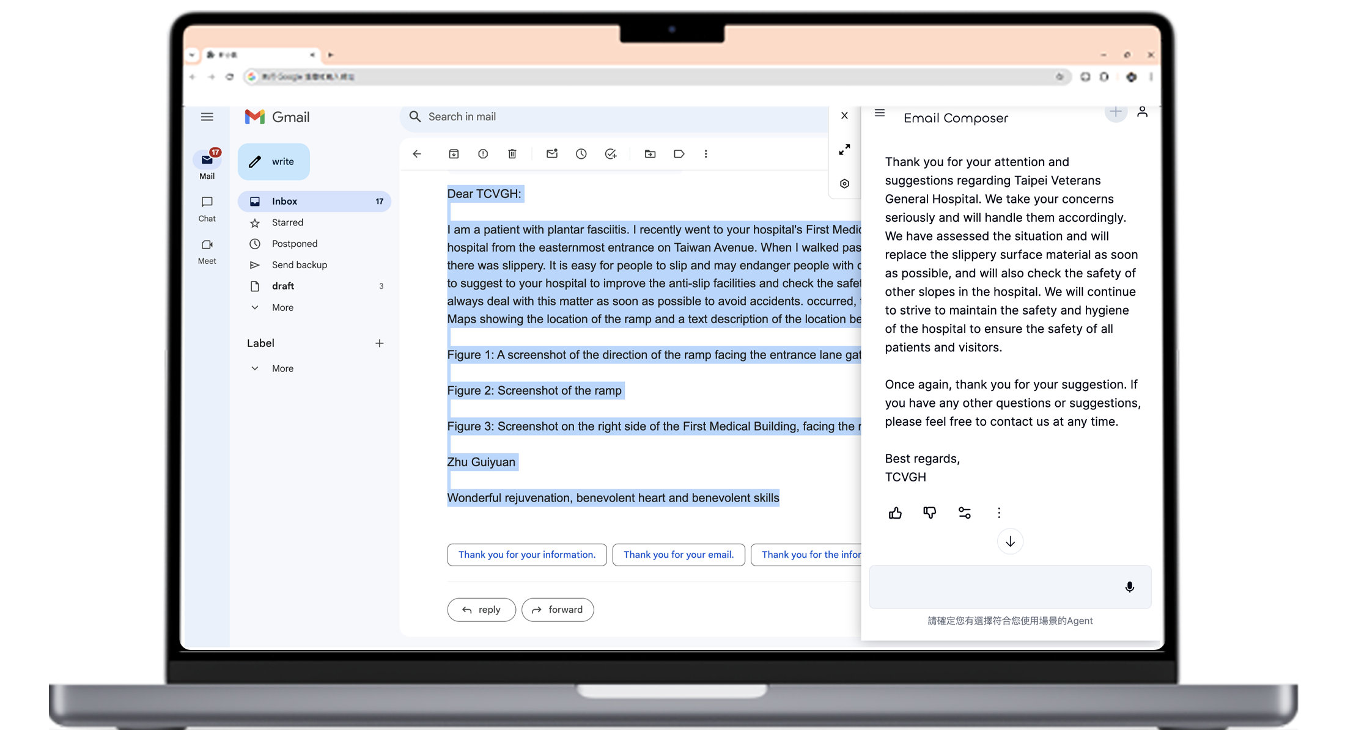Expand More options under Gmail sidebar
Image resolution: width=1345 pixels, height=730 pixels.
click(x=284, y=307)
